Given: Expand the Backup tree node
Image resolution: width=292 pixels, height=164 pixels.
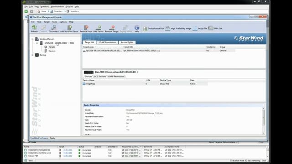Looking at the screenshot, I should (32, 55).
